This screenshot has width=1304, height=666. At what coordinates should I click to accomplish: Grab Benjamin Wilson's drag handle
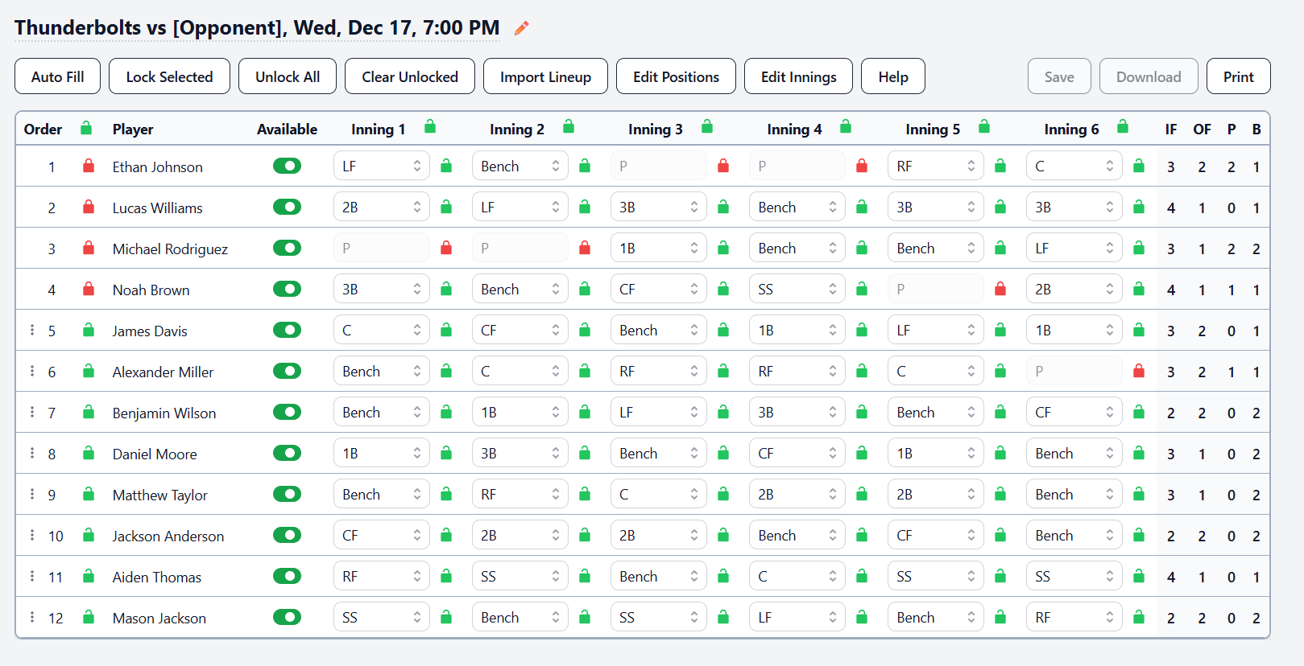32,412
